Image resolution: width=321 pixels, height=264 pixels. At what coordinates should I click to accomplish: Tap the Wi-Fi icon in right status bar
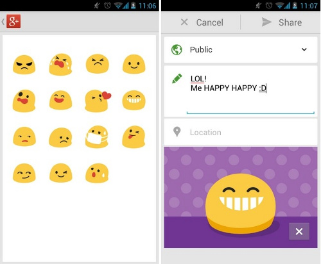[x=280, y=6]
